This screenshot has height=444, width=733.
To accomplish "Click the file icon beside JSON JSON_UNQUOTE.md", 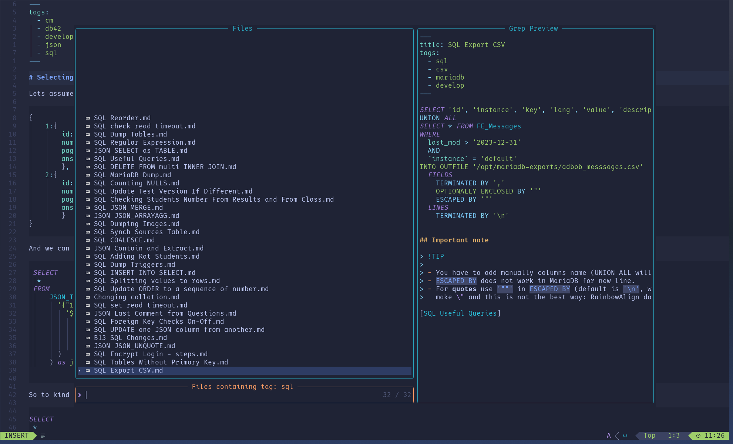I will coord(88,346).
